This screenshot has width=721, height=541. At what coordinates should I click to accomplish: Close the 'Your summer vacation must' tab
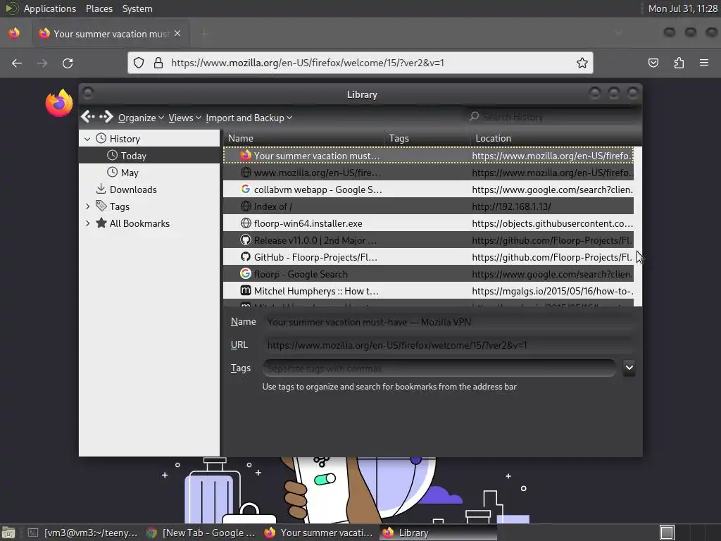pos(177,34)
